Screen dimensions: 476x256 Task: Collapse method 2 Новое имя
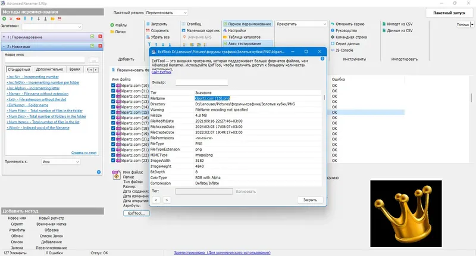point(4,47)
